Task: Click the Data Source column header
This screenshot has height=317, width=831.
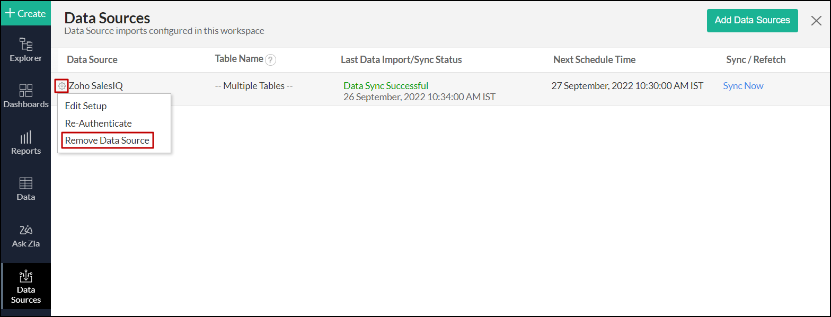Action: point(92,60)
